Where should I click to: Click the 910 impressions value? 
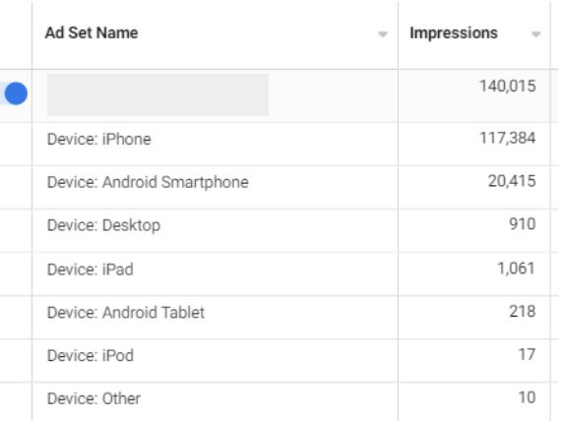coord(523,224)
